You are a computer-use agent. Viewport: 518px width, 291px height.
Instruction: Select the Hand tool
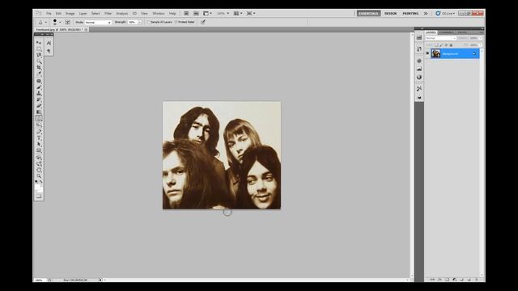point(39,170)
